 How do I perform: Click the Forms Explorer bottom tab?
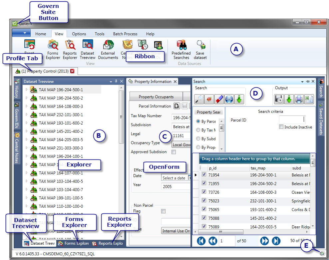point(73,243)
